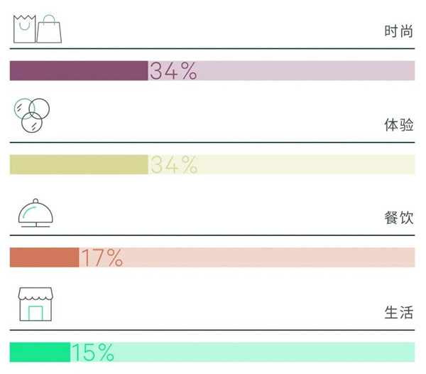This screenshot has height=374, width=426.
Task: Select the three overlapping circles icon
Action: (32, 115)
